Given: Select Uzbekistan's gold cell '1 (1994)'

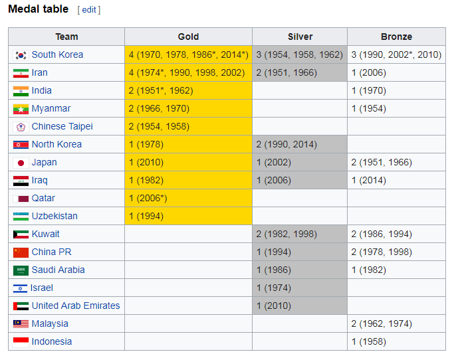Looking at the screenshot, I should (189, 217).
